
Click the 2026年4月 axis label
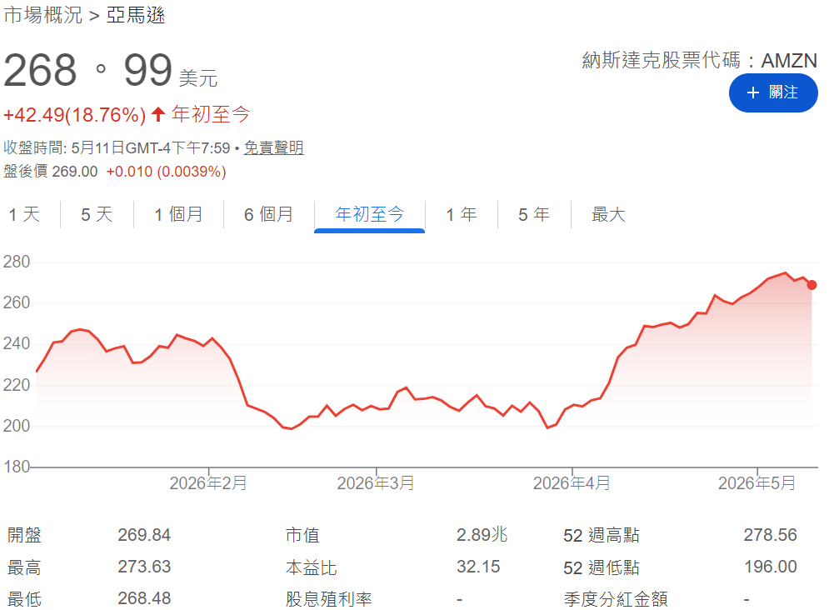coord(572,482)
